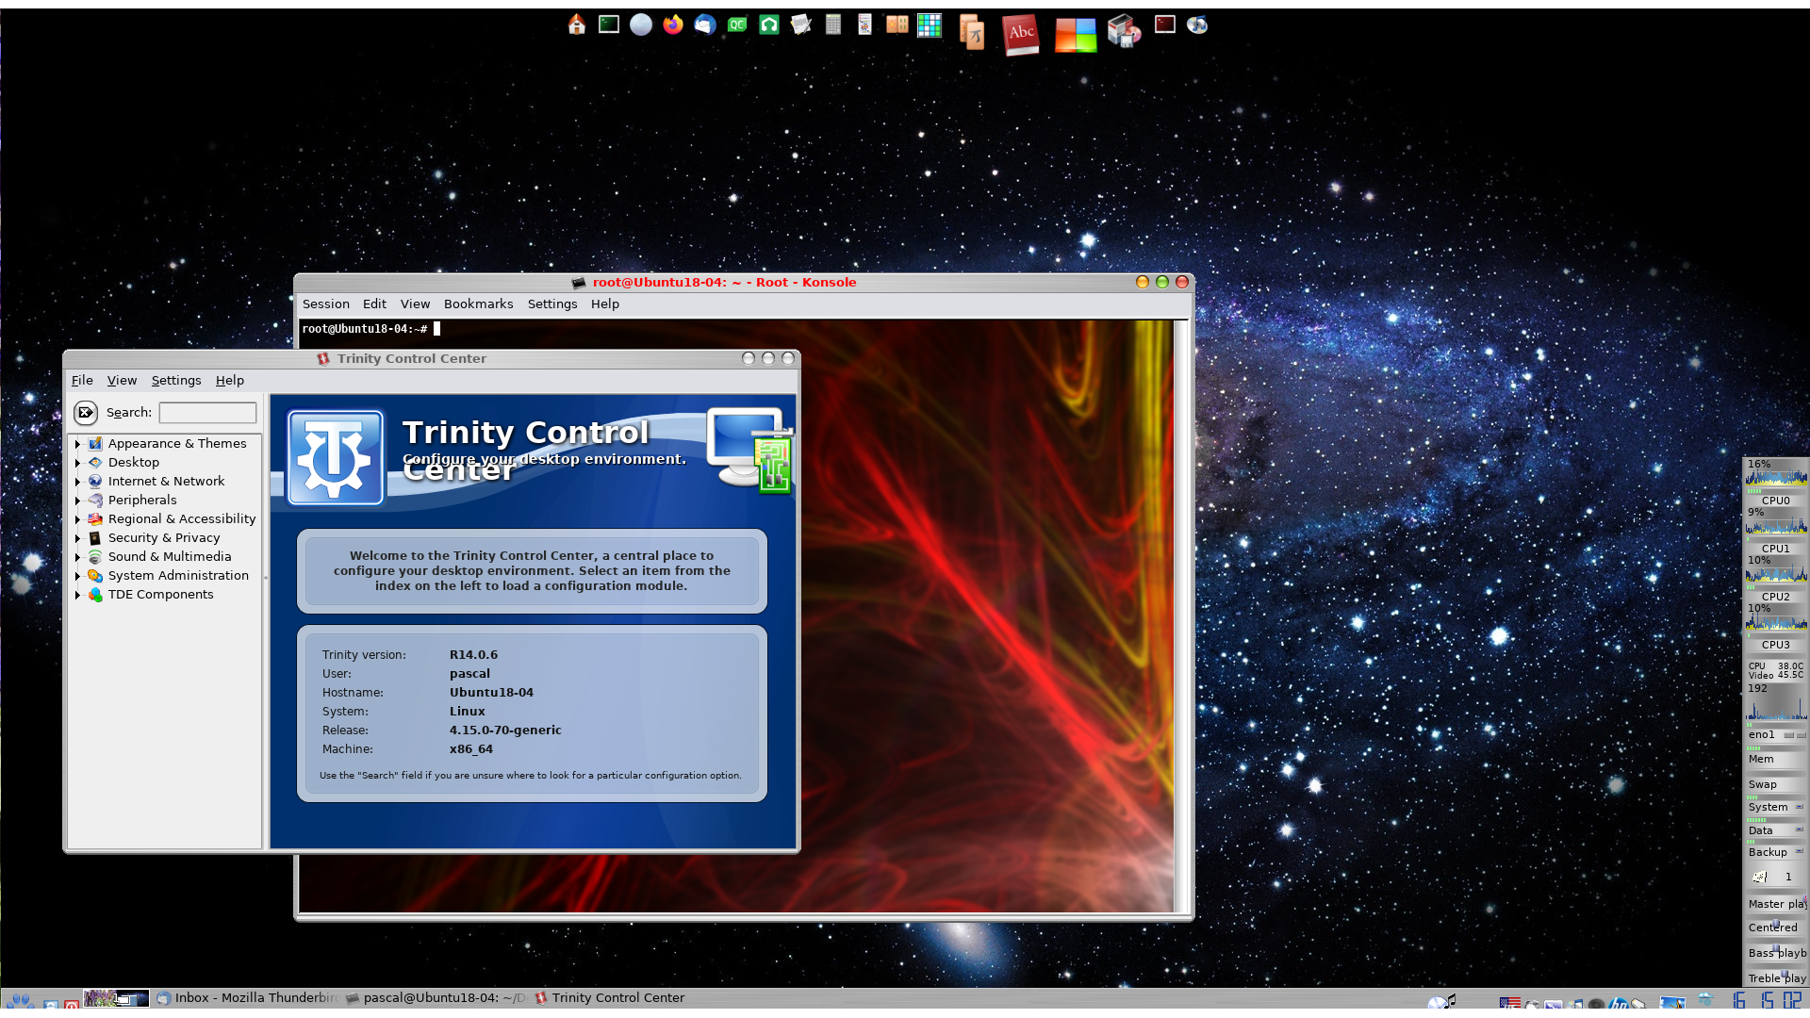
Task: Expand the Peripherals category
Action: click(x=77, y=500)
